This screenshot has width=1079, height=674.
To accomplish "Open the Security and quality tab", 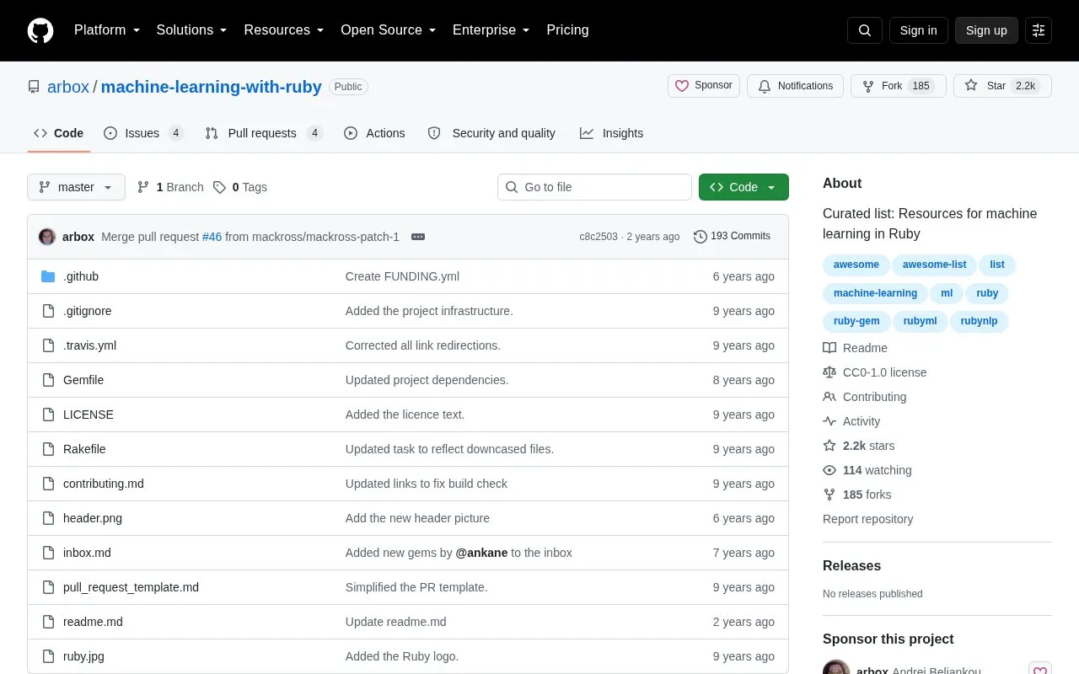I will 491,133.
